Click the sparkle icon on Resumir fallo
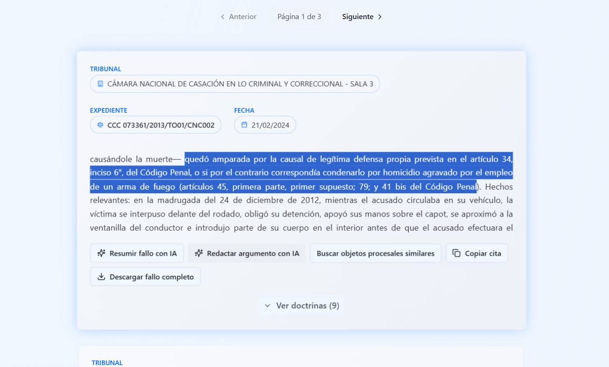 [101, 253]
